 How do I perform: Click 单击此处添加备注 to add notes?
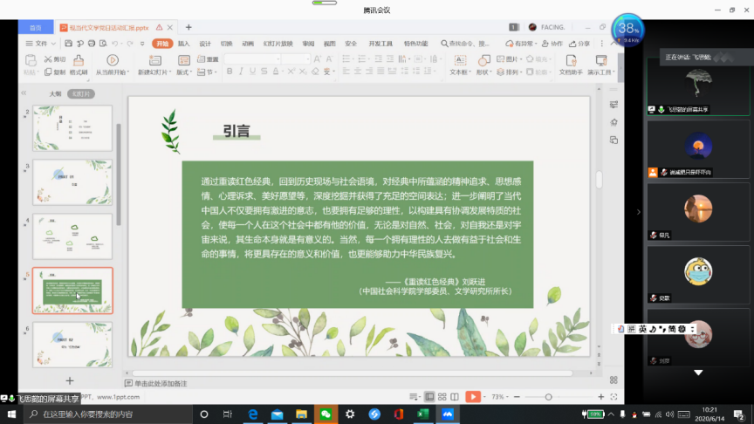click(x=161, y=383)
